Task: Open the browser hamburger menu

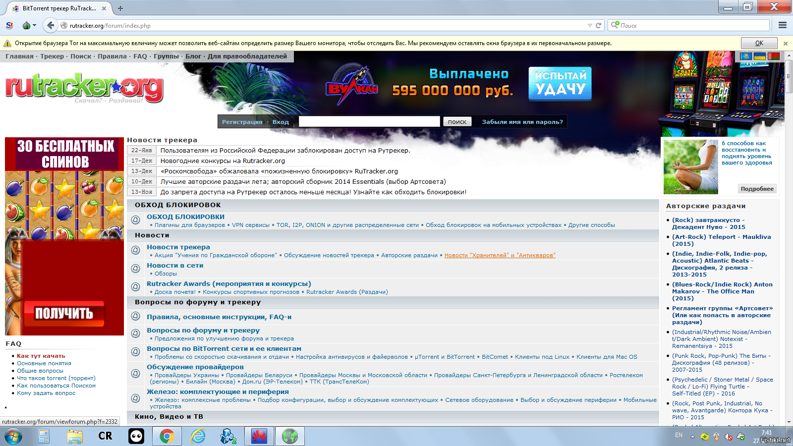Action: (x=783, y=25)
